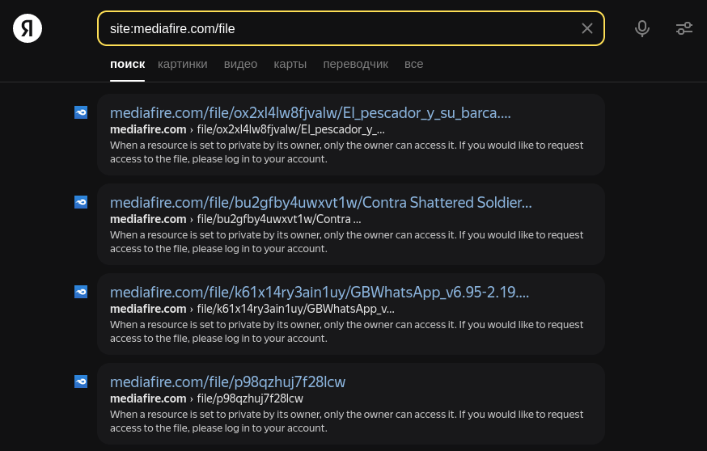Switch to the видео tab

[240, 64]
